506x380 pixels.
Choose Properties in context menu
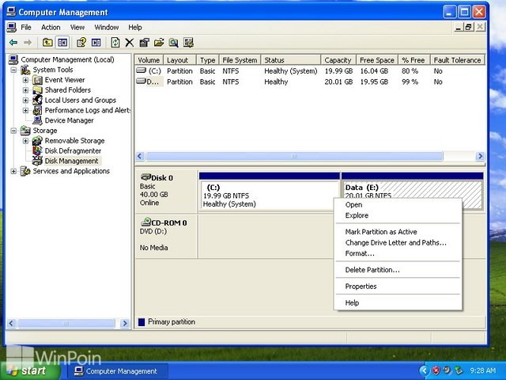(398, 287)
